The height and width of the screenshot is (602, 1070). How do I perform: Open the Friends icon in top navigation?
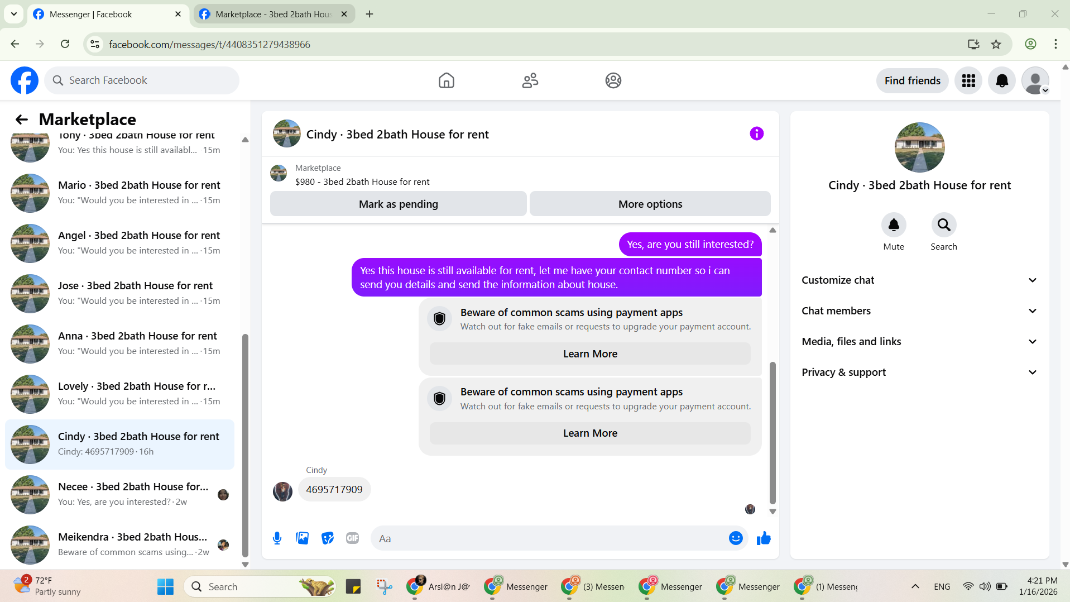[530, 80]
